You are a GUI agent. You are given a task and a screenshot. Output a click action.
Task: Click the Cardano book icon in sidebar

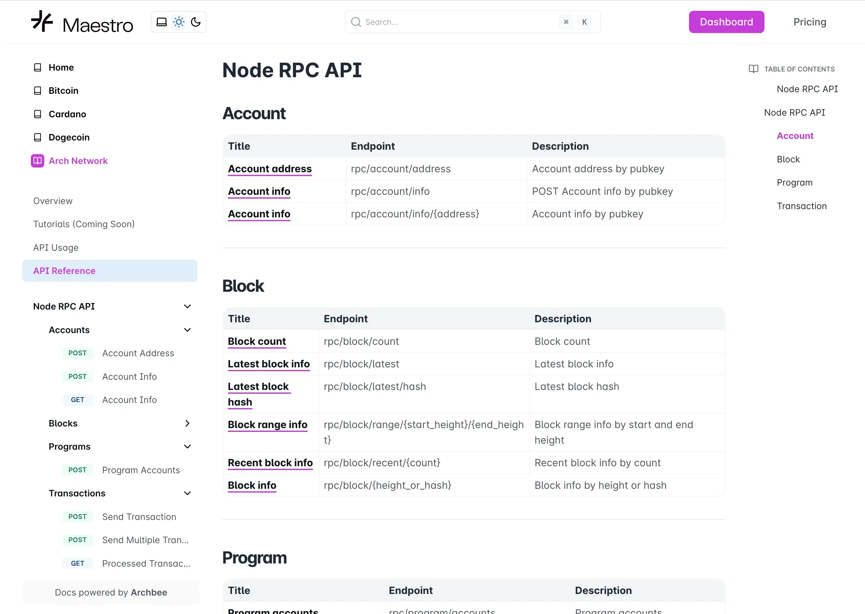pyautogui.click(x=38, y=114)
